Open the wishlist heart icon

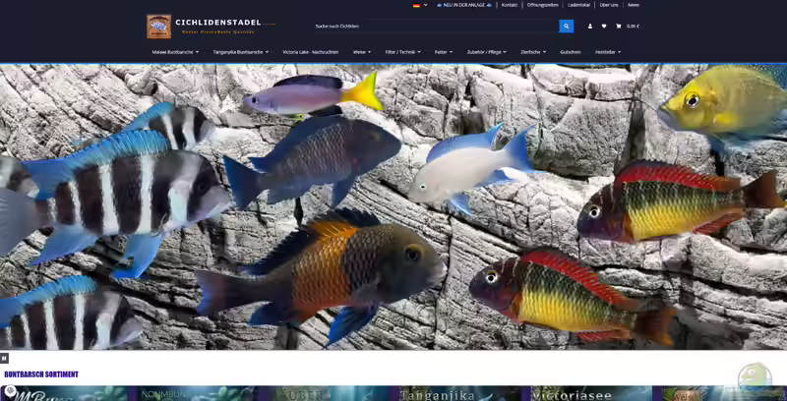tap(604, 27)
